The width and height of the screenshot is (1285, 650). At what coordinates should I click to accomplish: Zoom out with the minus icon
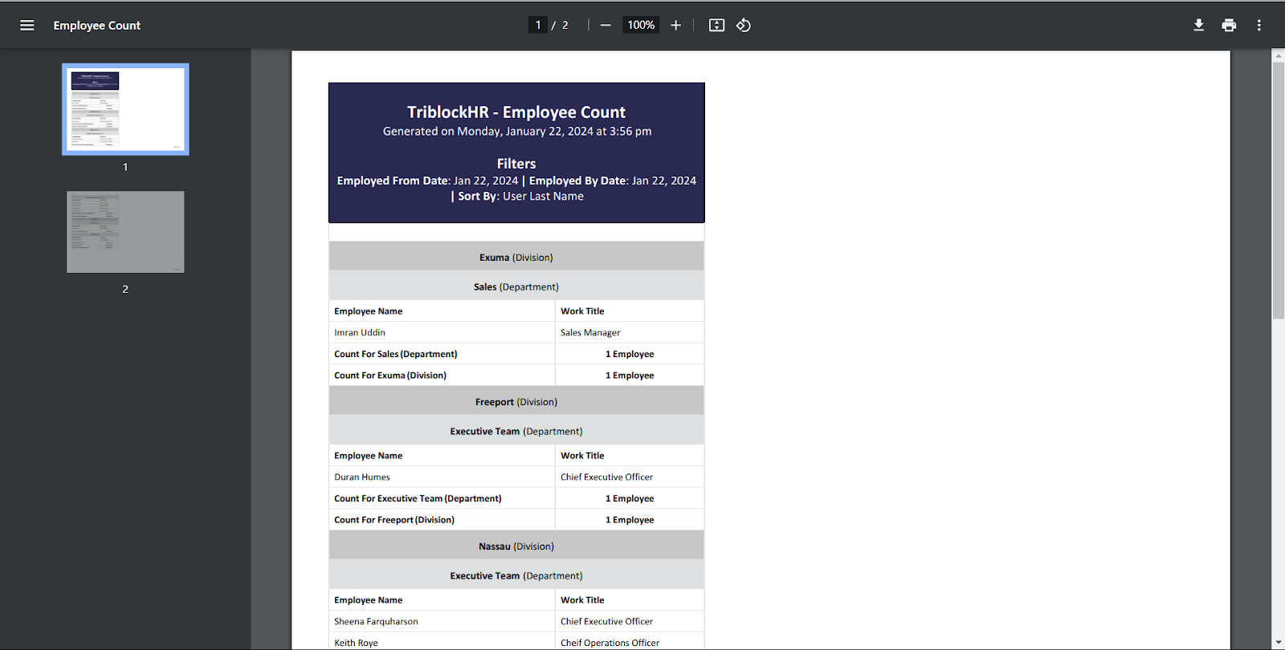[x=606, y=26]
